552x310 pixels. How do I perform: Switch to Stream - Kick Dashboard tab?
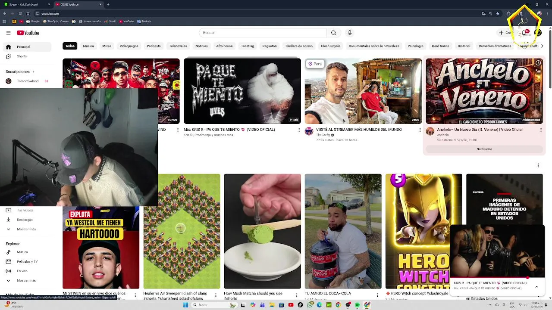[26, 4]
